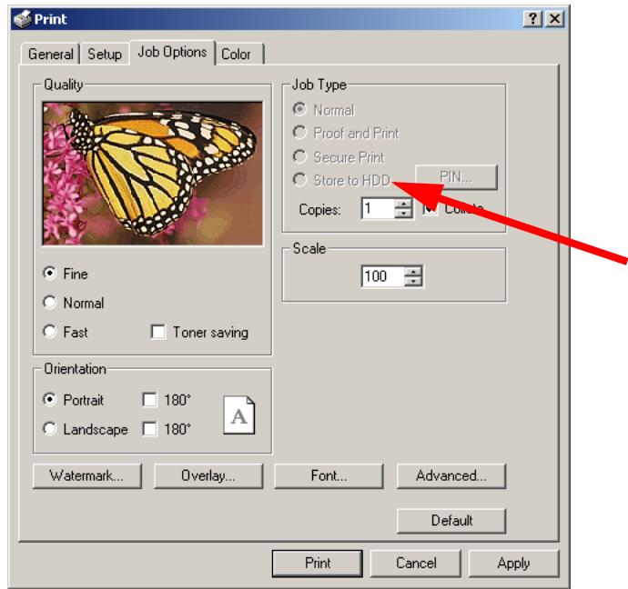Check the Portrait 180° checkbox
The height and width of the screenshot is (589, 628).
(150, 399)
